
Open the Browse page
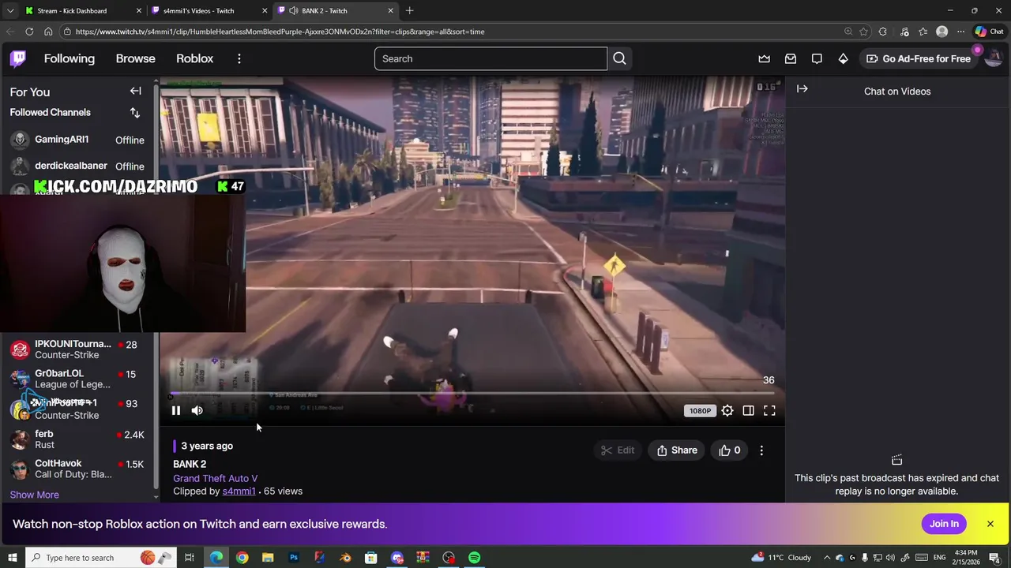(135, 58)
